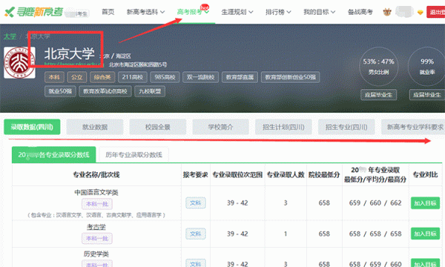Select the 录取数据(四川) tab
Viewport: 445px width, 267px height.
[x=32, y=127]
